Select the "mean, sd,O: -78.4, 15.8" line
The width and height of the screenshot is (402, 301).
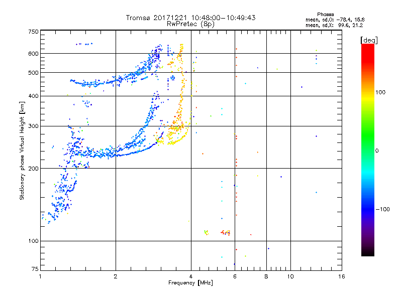(x=335, y=20)
